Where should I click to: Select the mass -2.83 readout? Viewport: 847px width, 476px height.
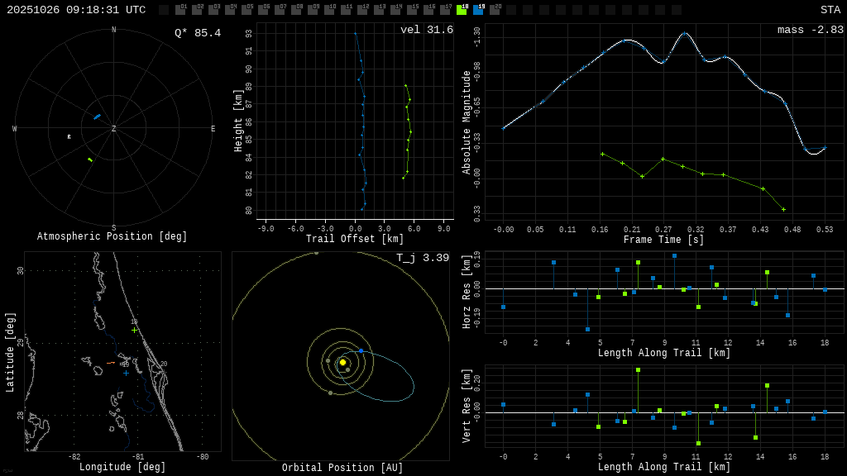[x=810, y=30]
